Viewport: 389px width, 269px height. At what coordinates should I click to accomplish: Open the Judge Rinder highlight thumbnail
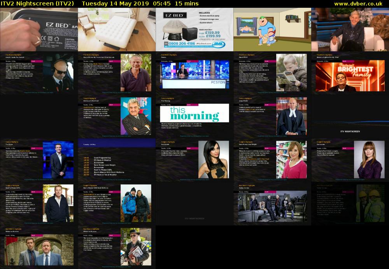click(x=272, y=117)
